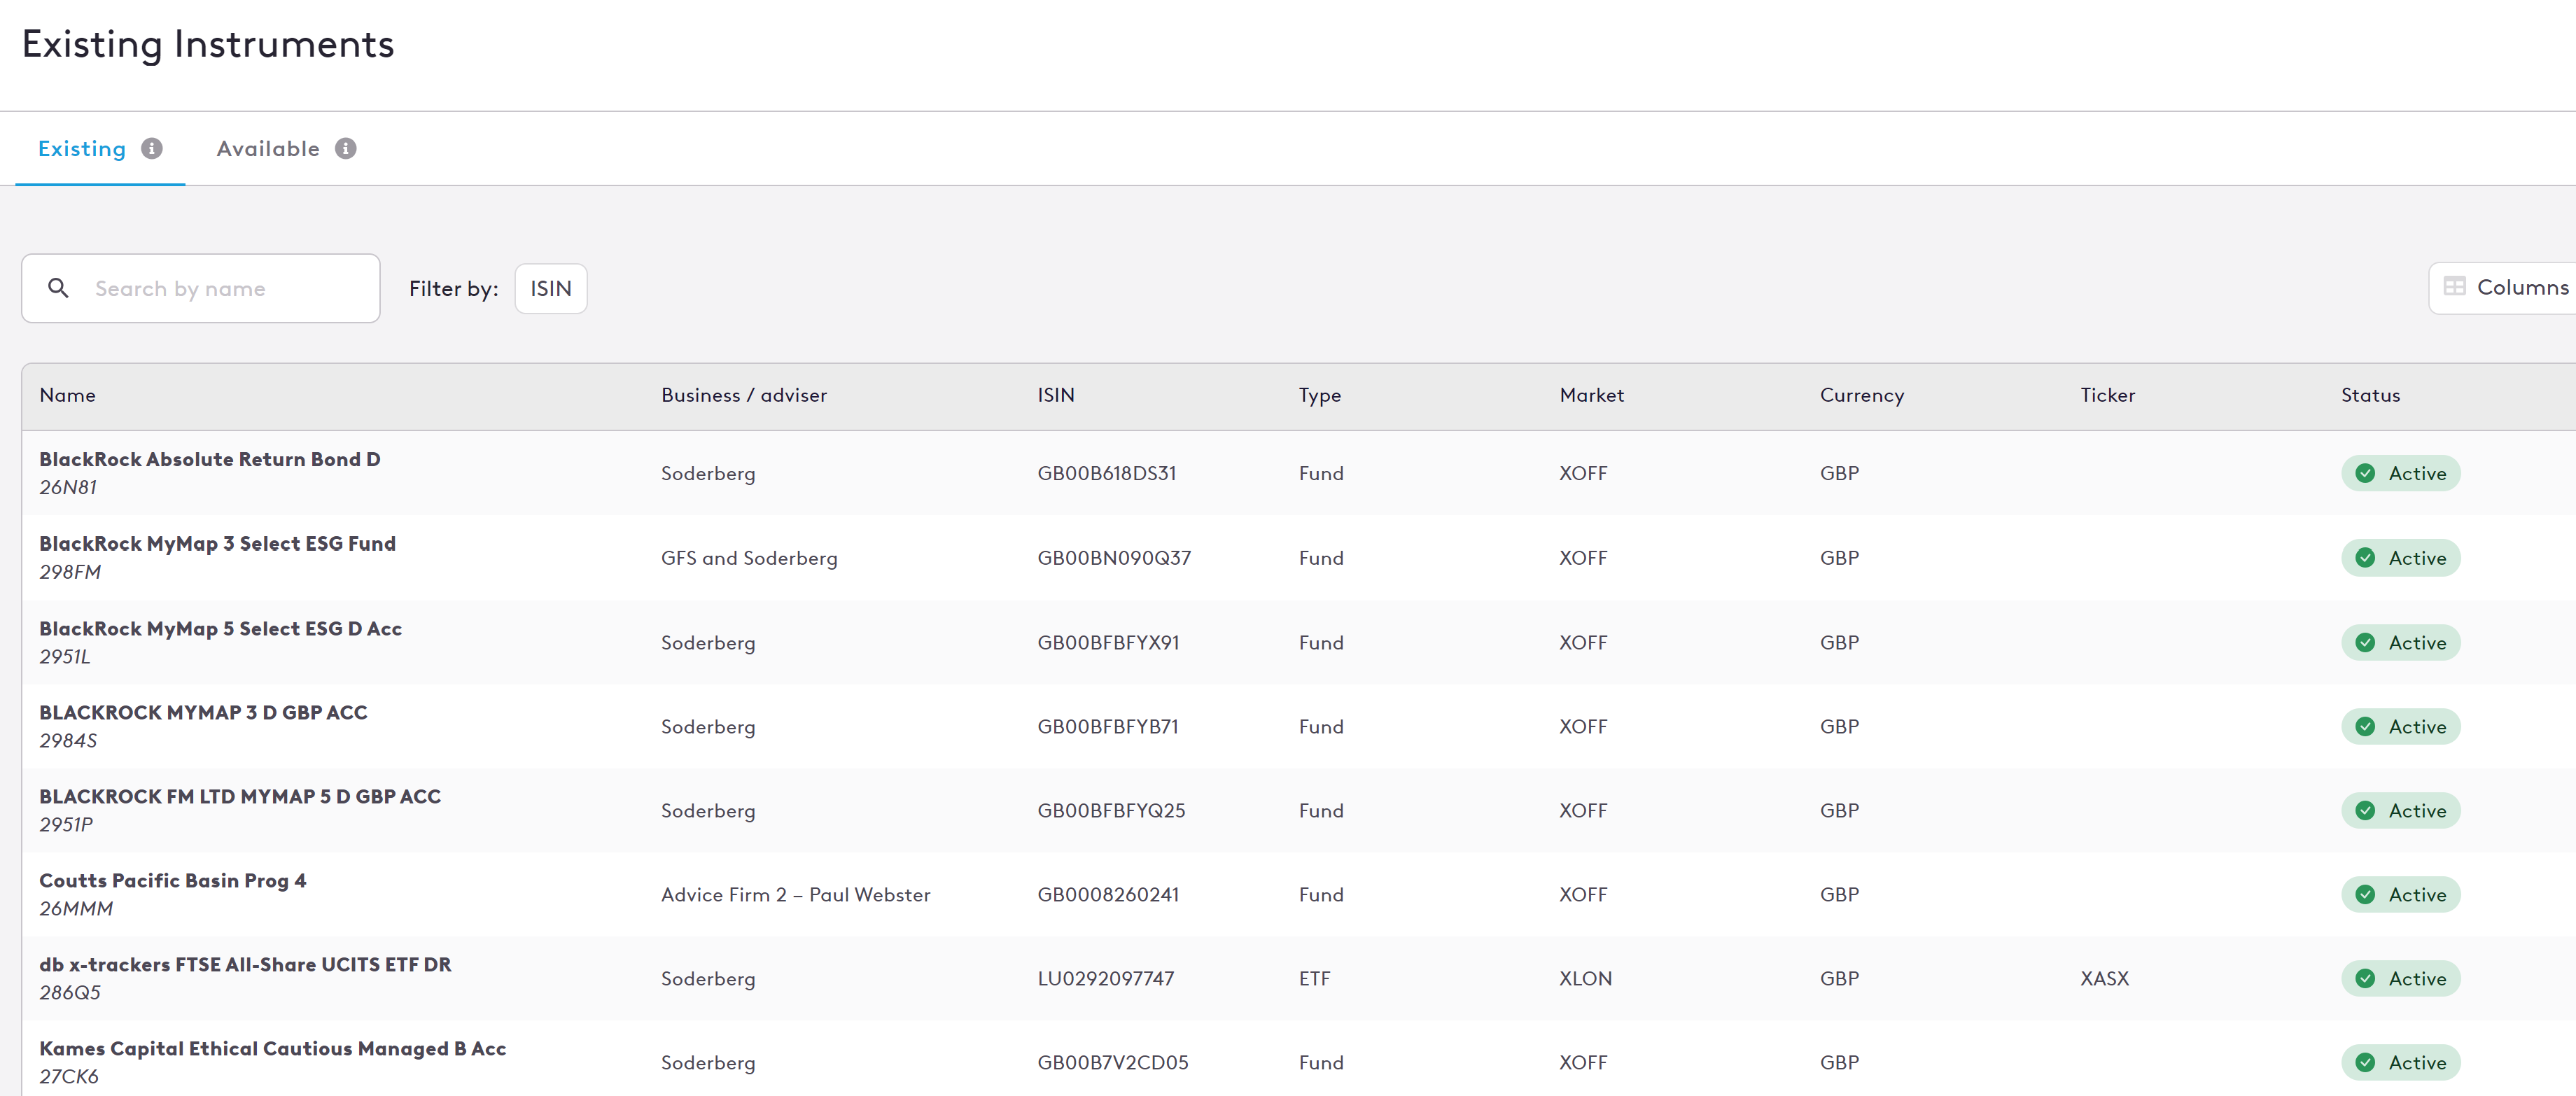Click ticker XASX
The height and width of the screenshot is (1096, 2576).
click(x=2105, y=979)
